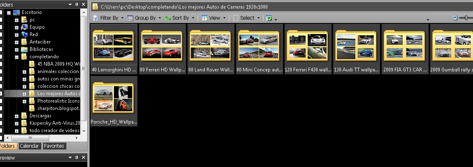Image resolution: width=473 pixels, height=167 pixels.
Task: Tick the checkbox beside Kaspersky Anti-Virus row
Action: point(0,123)
